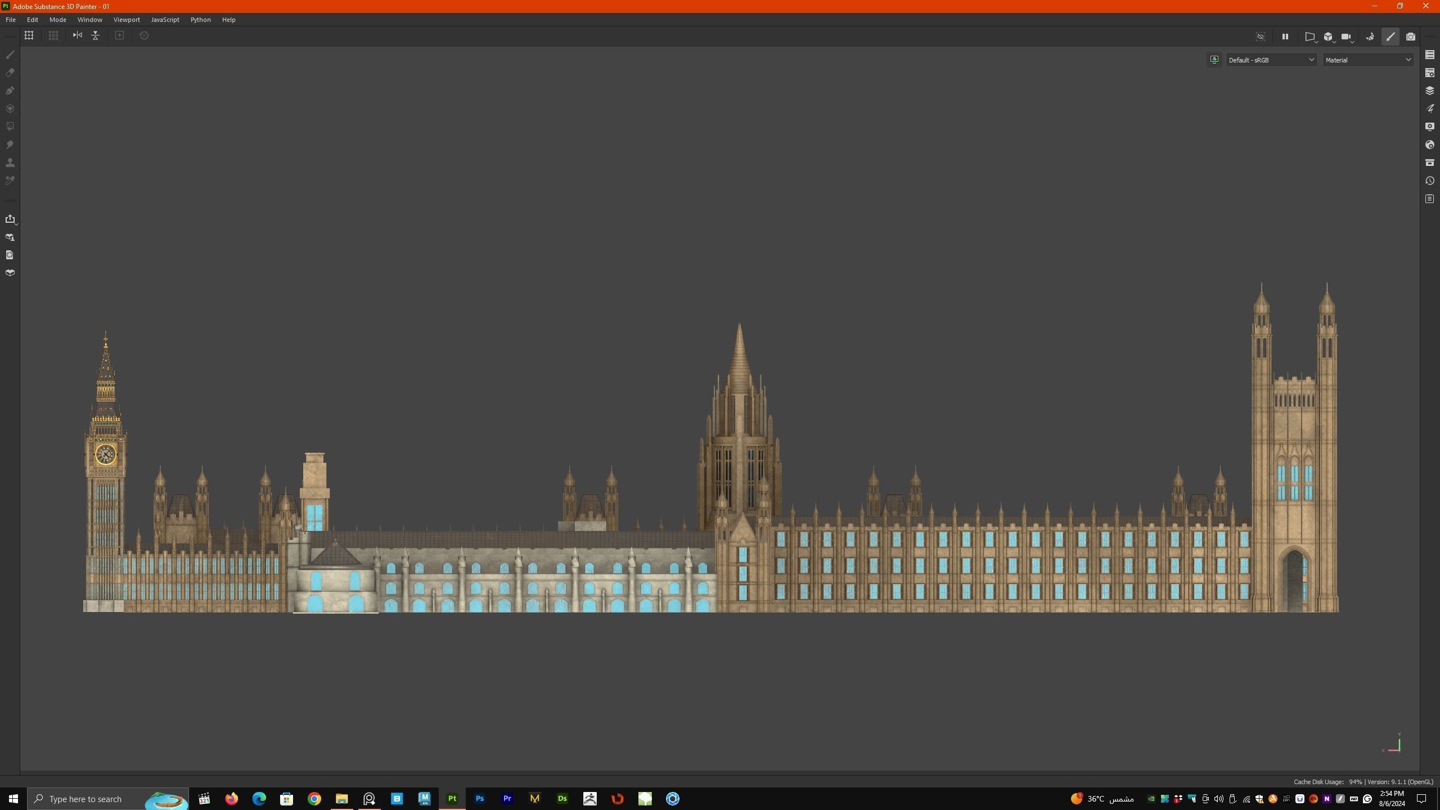The image size is (1440, 810).
Task: Open the camera selection dropdown
Action: point(1347,37)
